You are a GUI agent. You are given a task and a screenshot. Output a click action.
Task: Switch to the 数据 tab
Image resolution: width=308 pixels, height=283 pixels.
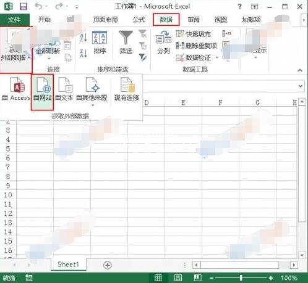tap(166, 20)
